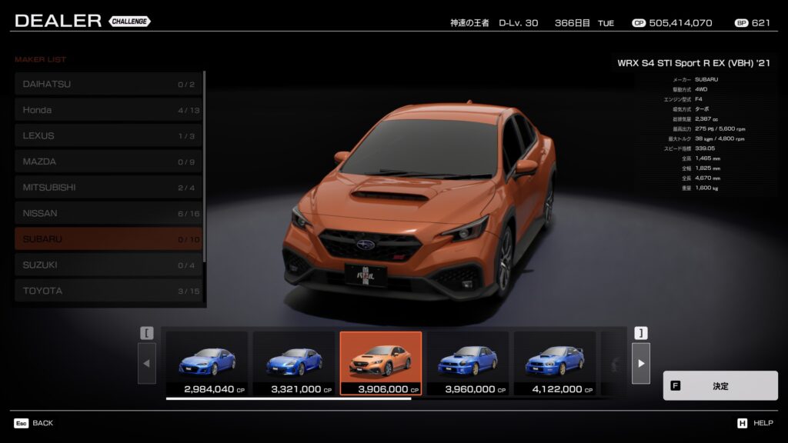Image resolution: width=788 pixels, height=443 pixels.
Task: Select the blue car priced 3,960,000 CP
Action: (x=468, y=363)
